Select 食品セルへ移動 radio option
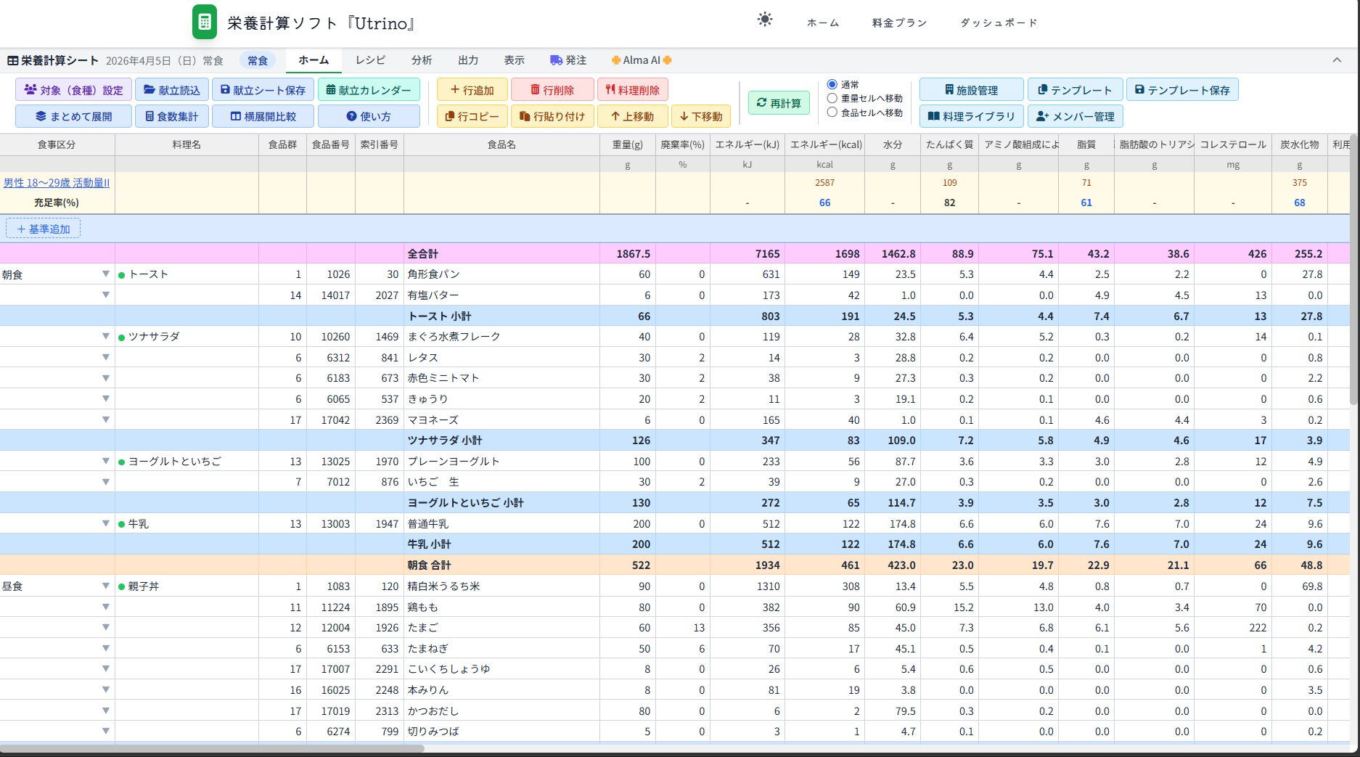 tap(832, 112)
